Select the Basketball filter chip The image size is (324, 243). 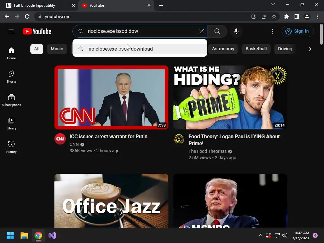click(x=256, y=49)
